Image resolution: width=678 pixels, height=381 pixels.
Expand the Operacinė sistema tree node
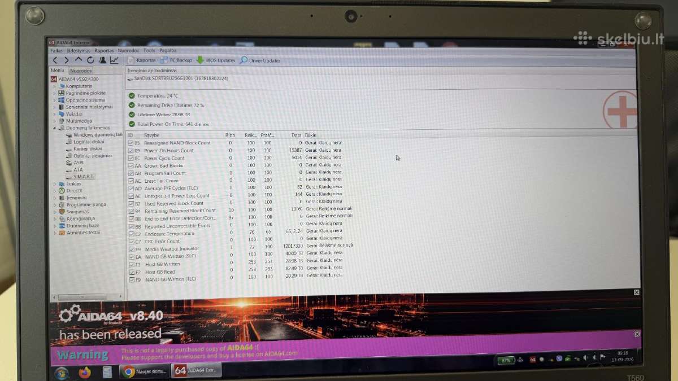[x=54, y=100]
